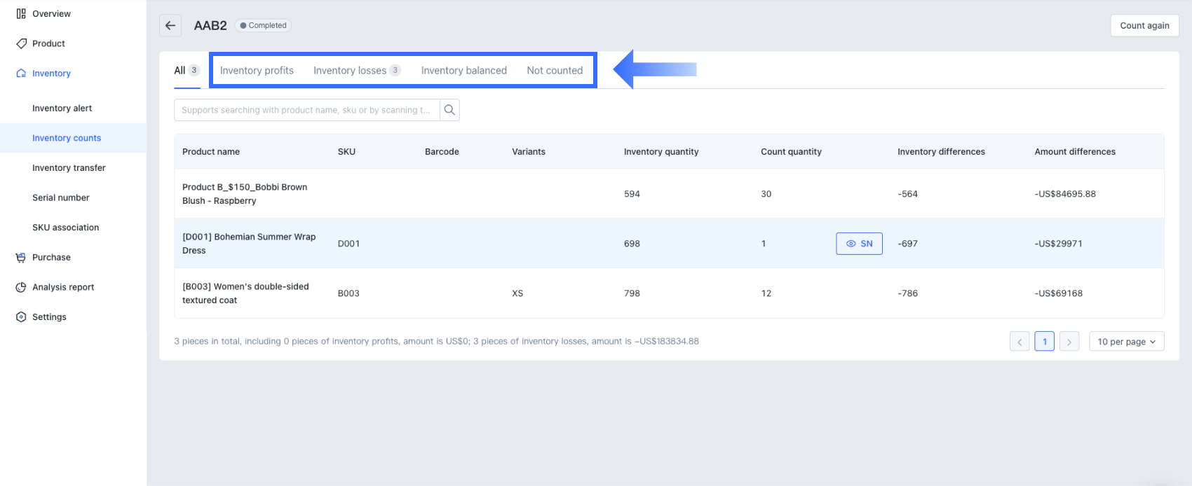Open the Not counted tab
The image size is (1192, 486).
click(x=555, y=71)
